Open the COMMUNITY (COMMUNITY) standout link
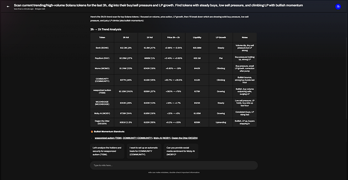The height and width of the screenshot is (180, 348). click(x=138, y=138)
